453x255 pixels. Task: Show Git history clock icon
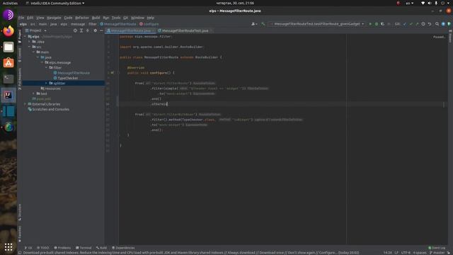(423, 24)
